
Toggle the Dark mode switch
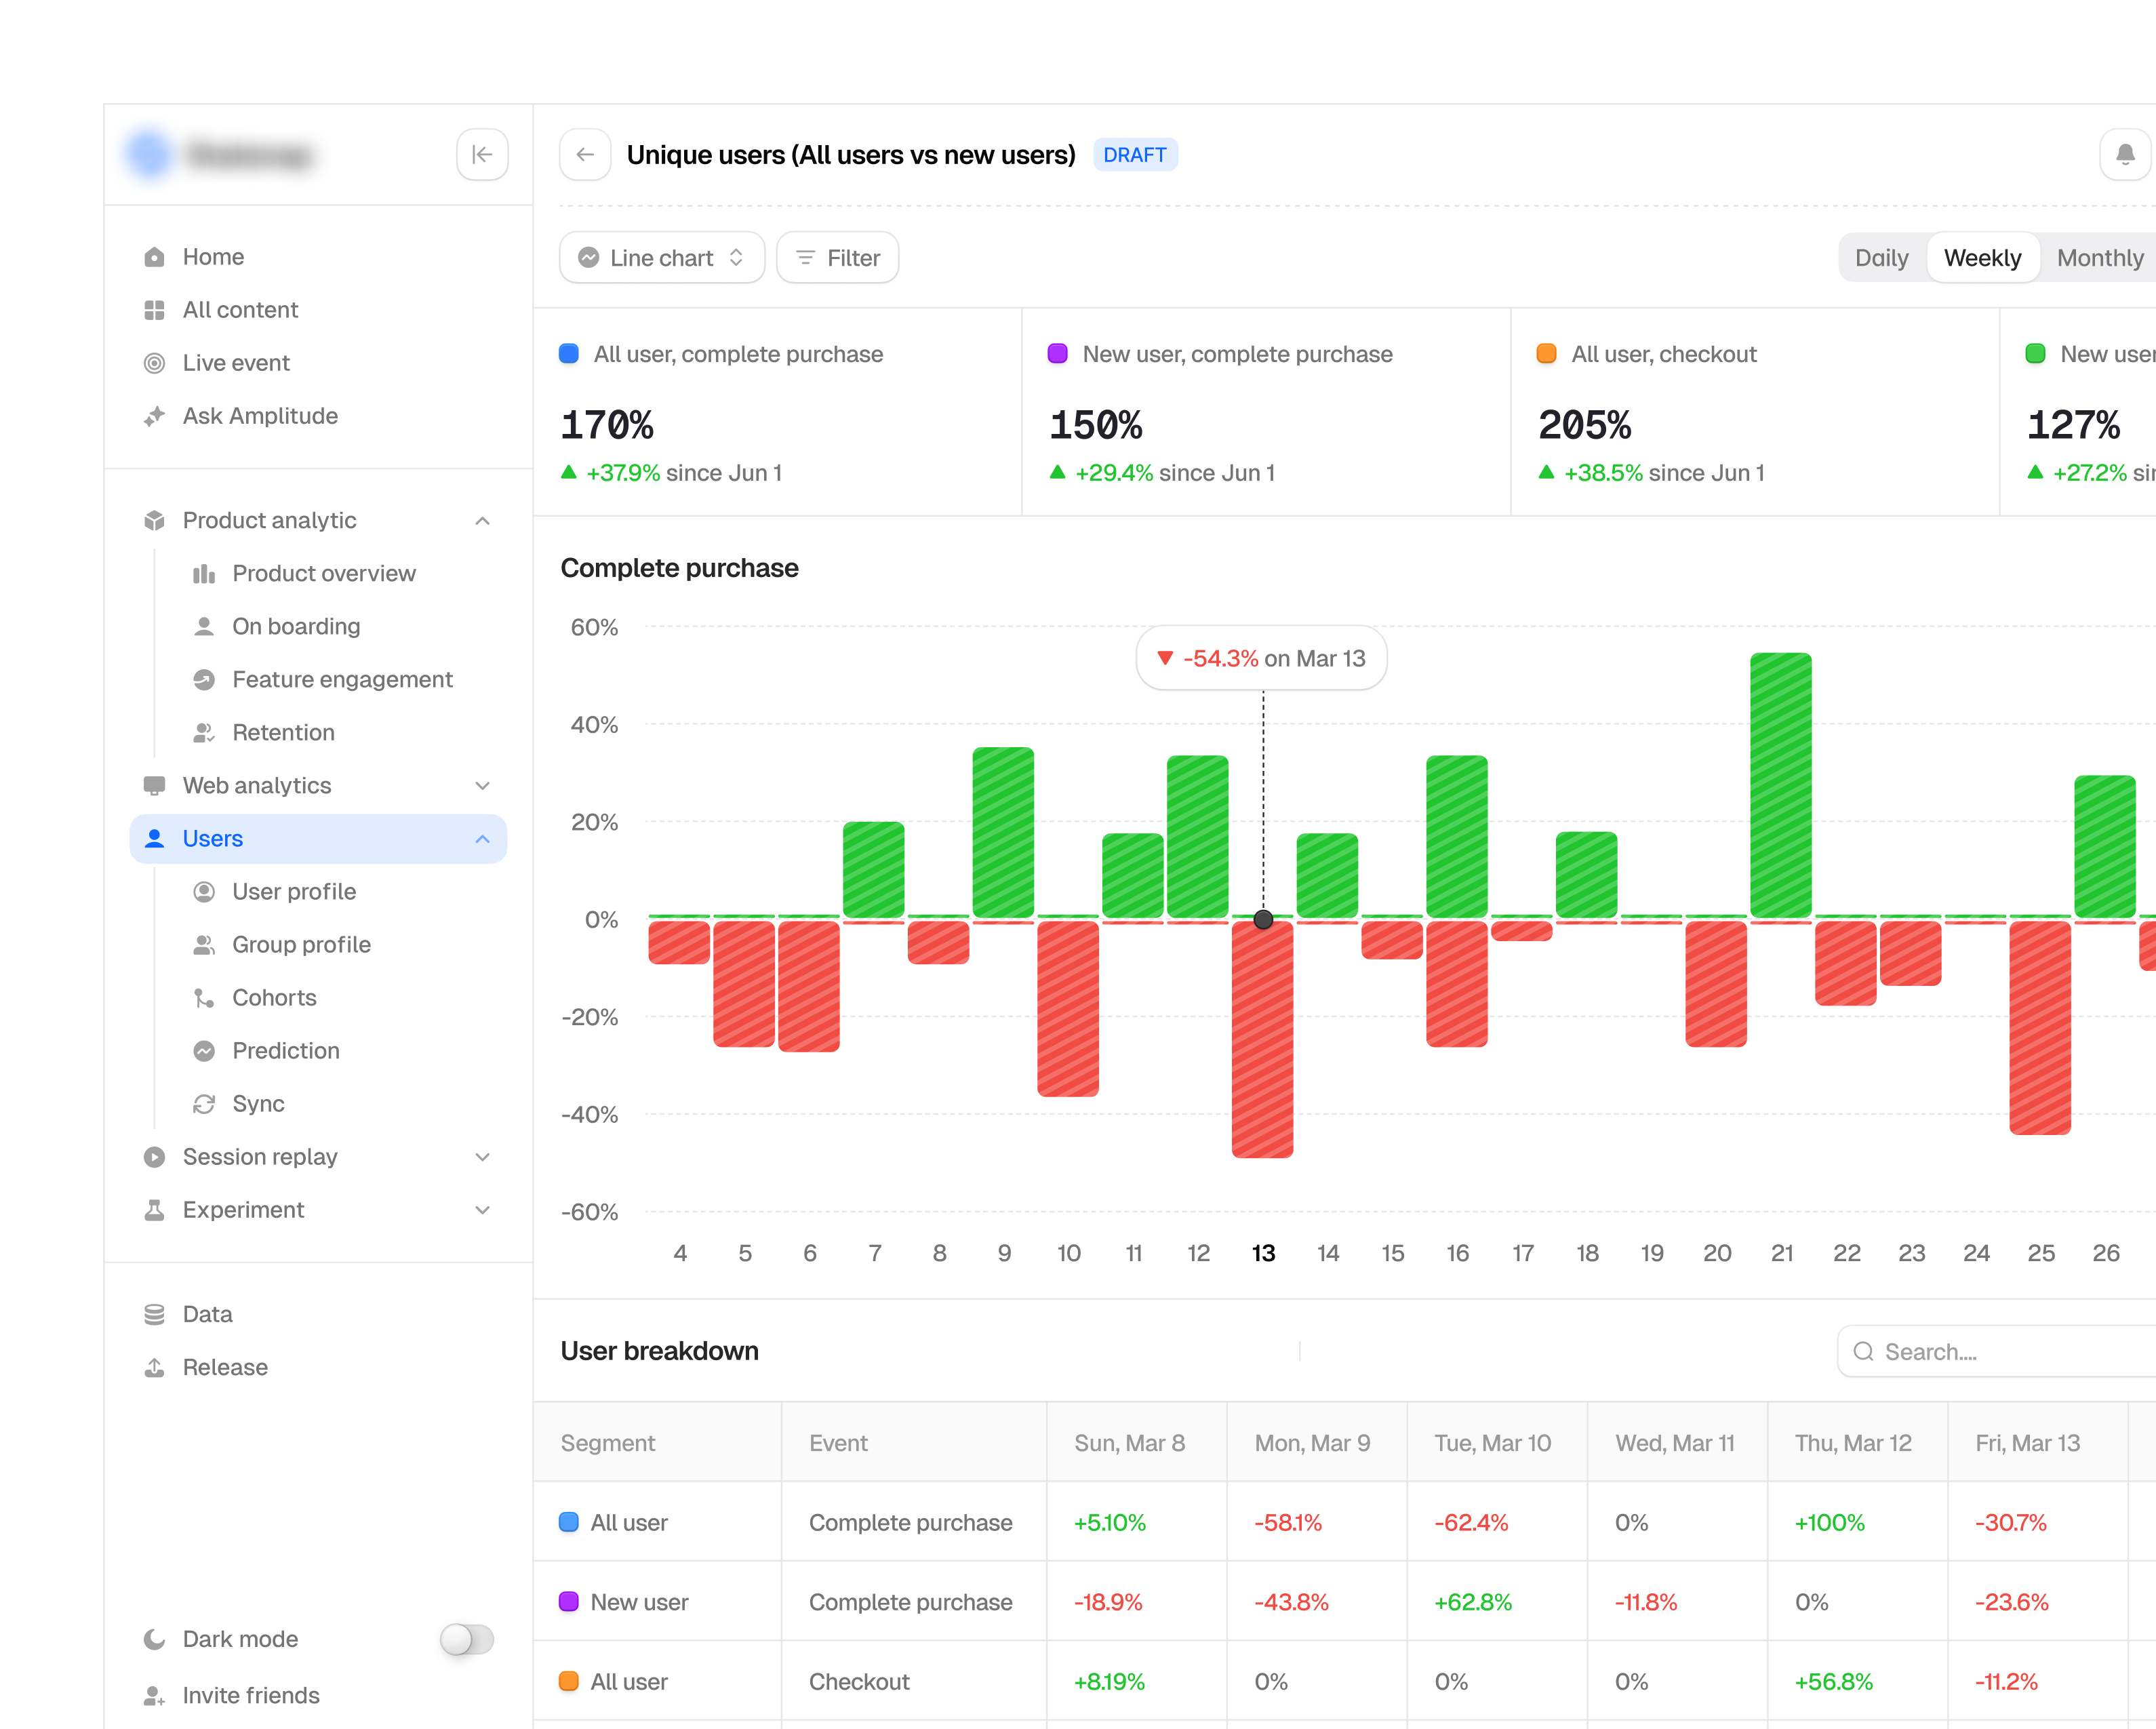pyautogui.click(x=467, y=1639)
